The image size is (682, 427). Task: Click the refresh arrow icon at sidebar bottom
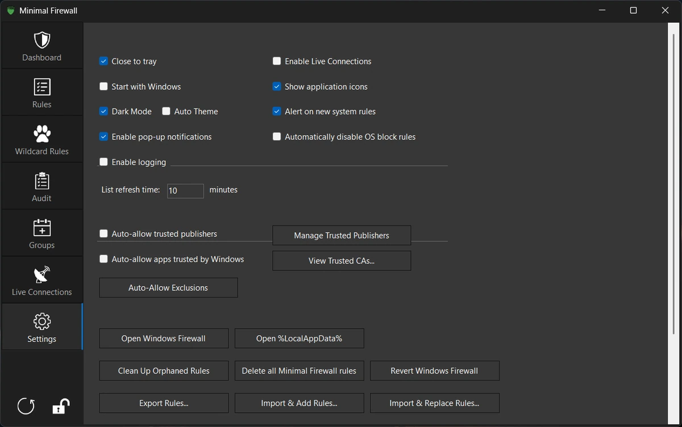point(26,406)
